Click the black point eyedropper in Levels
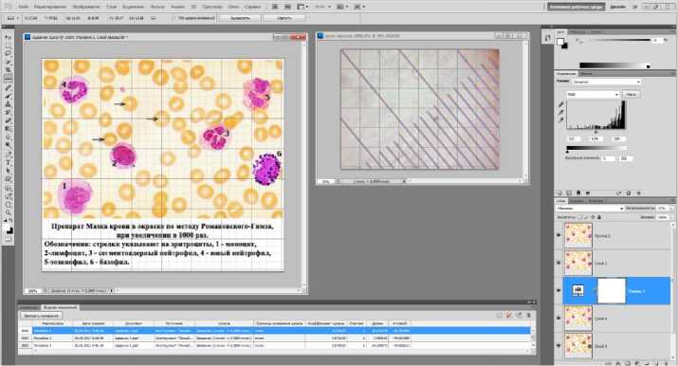The image size is (678, 366). point(560,104)
